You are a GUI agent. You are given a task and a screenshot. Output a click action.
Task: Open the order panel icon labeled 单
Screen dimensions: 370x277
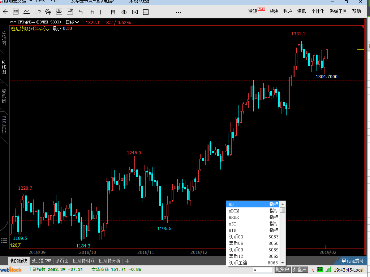click(59, 12)
